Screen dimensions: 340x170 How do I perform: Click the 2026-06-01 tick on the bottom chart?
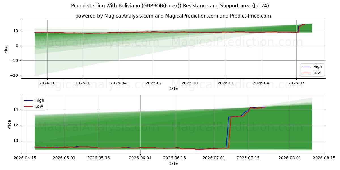tap(140, 158)
